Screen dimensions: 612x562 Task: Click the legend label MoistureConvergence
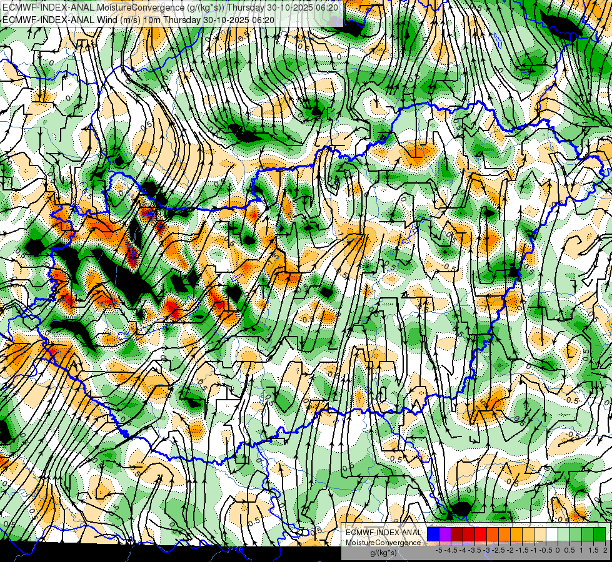[383, 543]
